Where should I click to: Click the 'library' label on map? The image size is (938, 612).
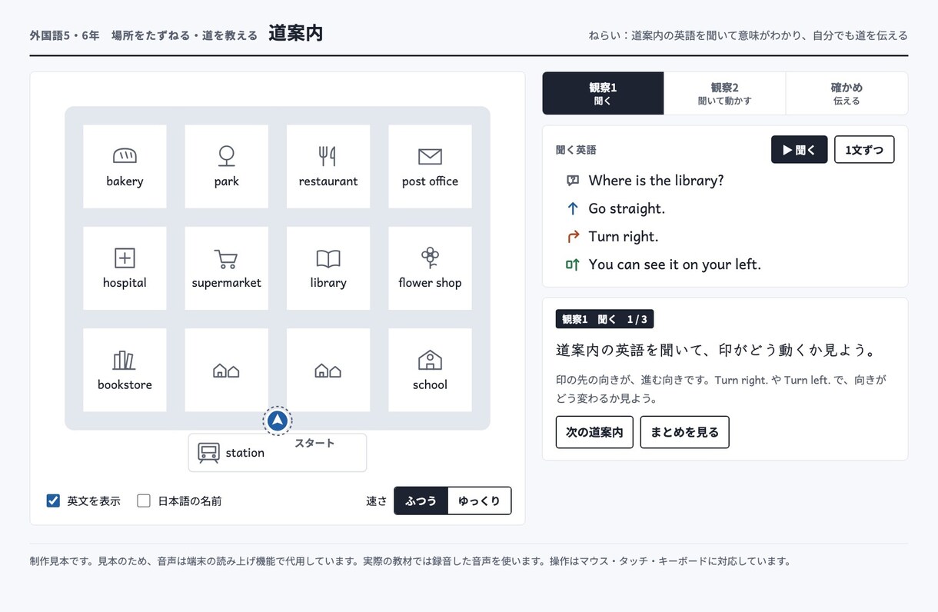pyautogui.click(x=328, y=283)
